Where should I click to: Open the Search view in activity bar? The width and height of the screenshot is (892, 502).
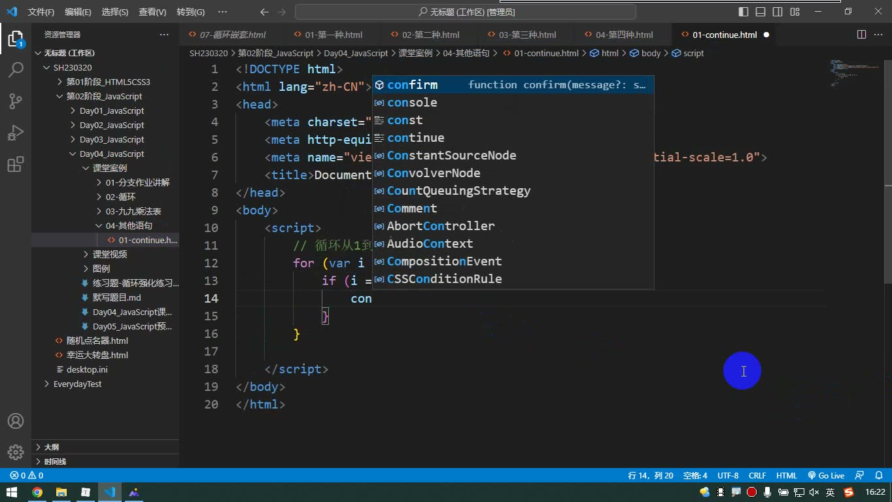(16, 69)
